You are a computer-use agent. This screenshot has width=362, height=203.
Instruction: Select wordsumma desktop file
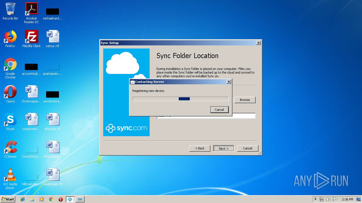click(x=53, y=97)
